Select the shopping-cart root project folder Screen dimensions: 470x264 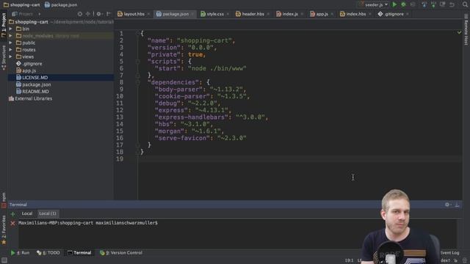31,22
